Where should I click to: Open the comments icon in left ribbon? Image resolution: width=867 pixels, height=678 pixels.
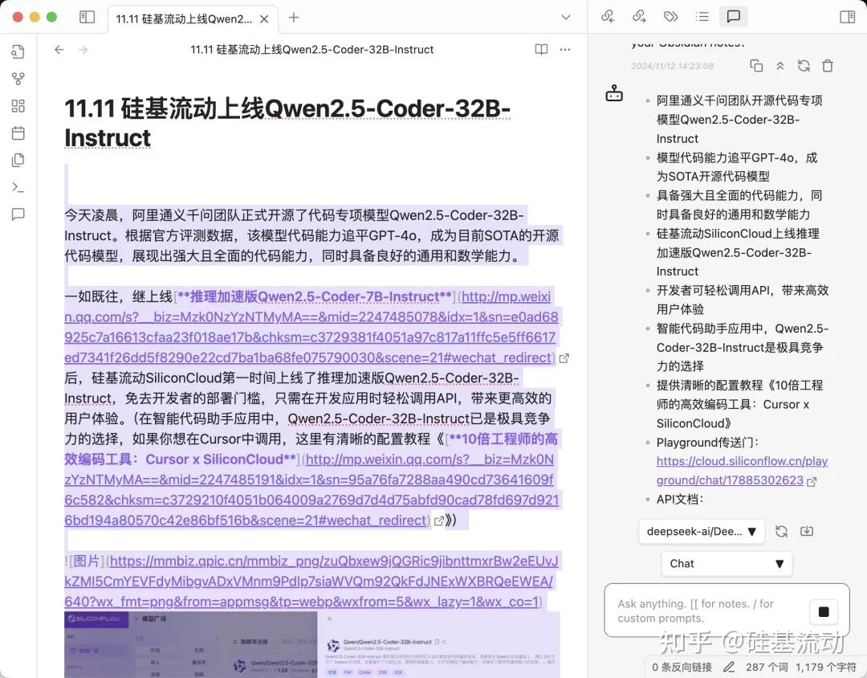tap(18, 214)
